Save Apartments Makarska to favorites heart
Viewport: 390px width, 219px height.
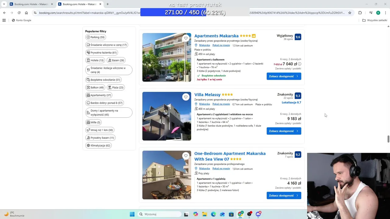186,38
